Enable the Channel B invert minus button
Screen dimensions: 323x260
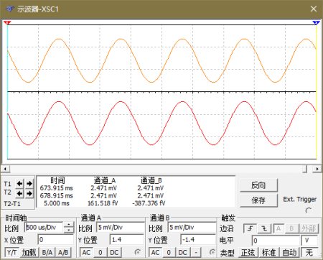(x=196, y=252)
